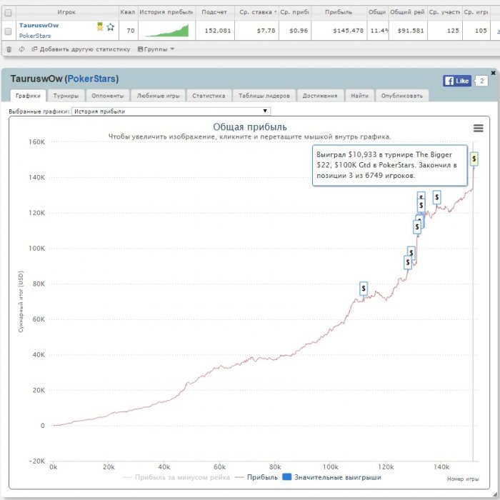Switch to the 'Статистика' tab
Screen dimensions: 500x500
(x=209, y=96)
